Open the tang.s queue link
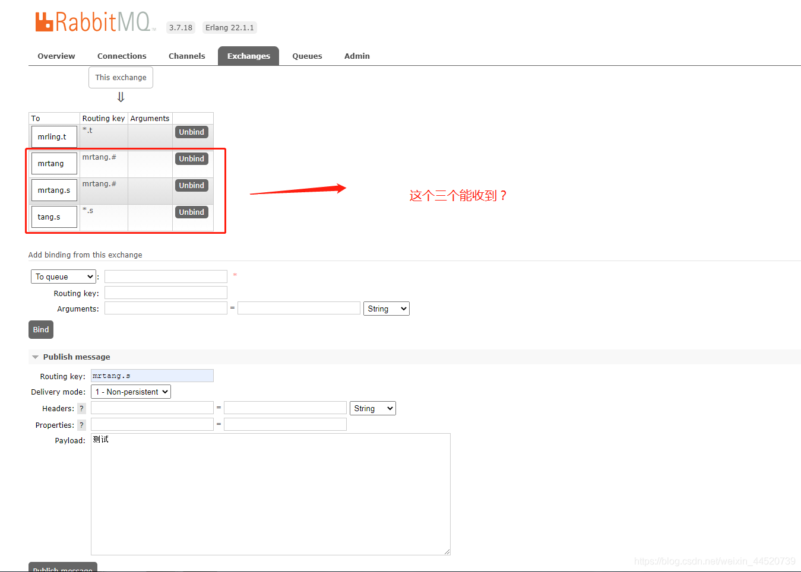Viewport: 801px width, 572px height. tap(54, 217)
